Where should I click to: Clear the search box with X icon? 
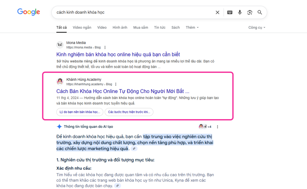coord(217,12)
